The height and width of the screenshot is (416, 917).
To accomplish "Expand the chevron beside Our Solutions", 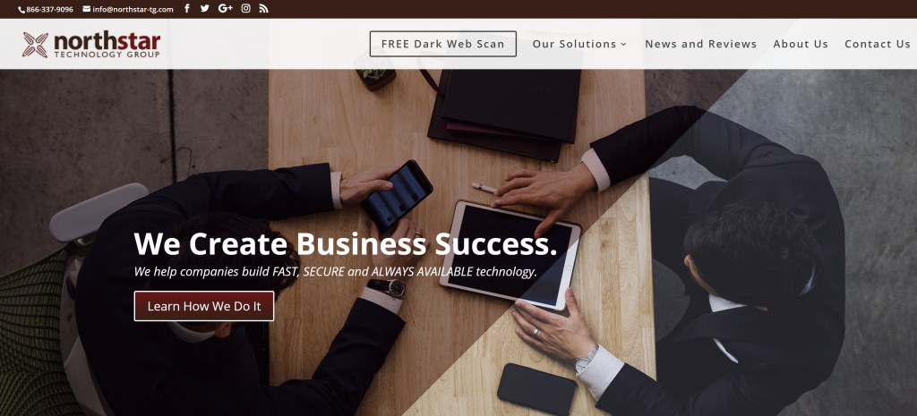I will point(623,45).
